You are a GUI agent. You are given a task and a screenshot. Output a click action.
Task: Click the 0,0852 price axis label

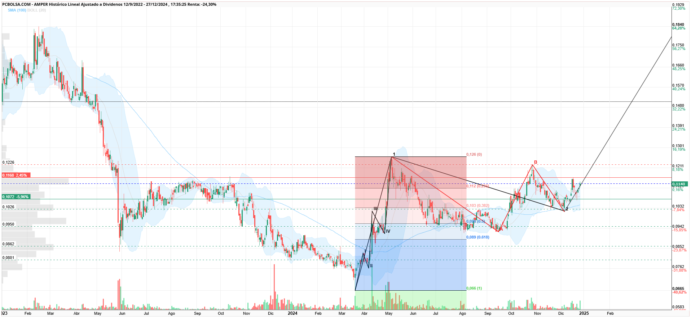point(678,247)
